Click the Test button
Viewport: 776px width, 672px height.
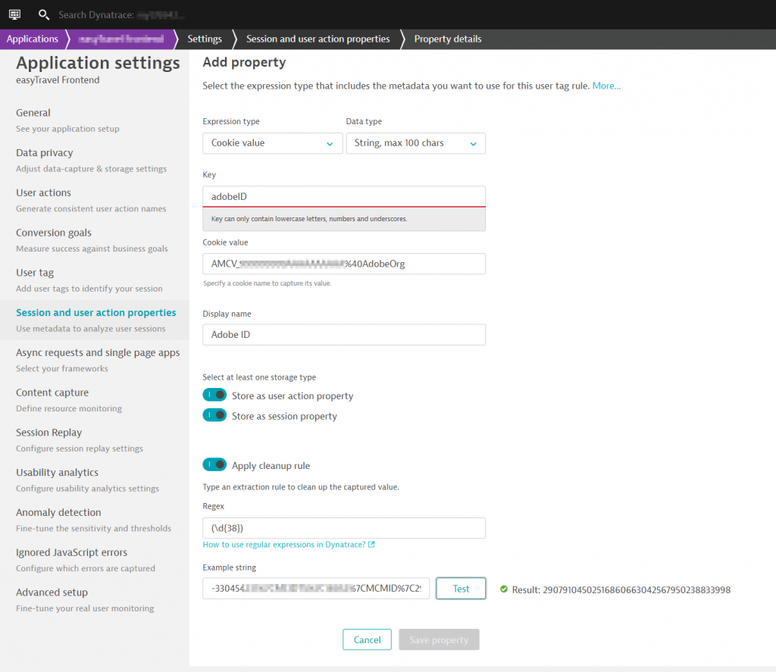click(x=461, y=588)
